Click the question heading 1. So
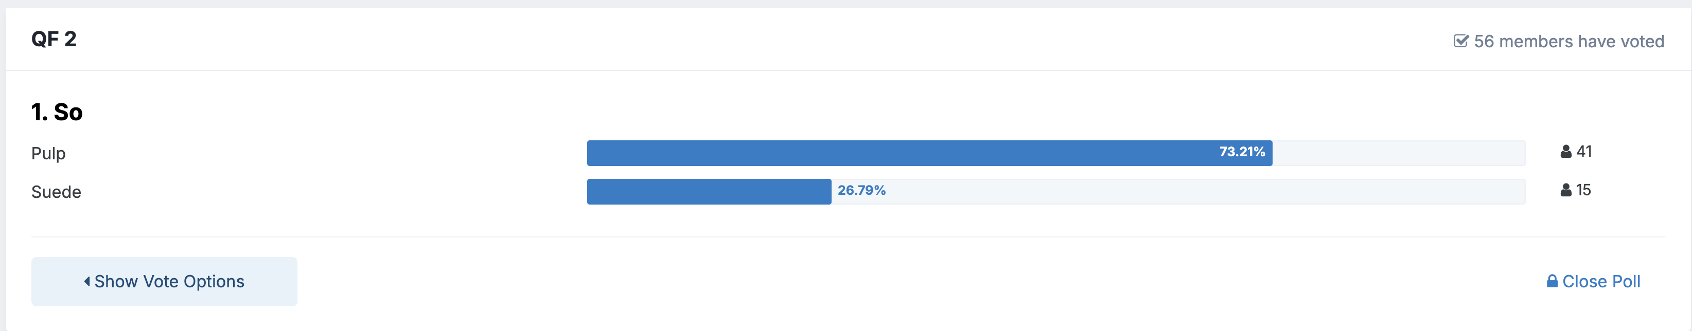Screen dimensions: 1692x331 (x=57, y=112)
